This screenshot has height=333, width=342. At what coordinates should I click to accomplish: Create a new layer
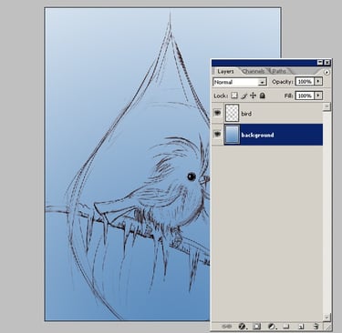click(301, 327)
